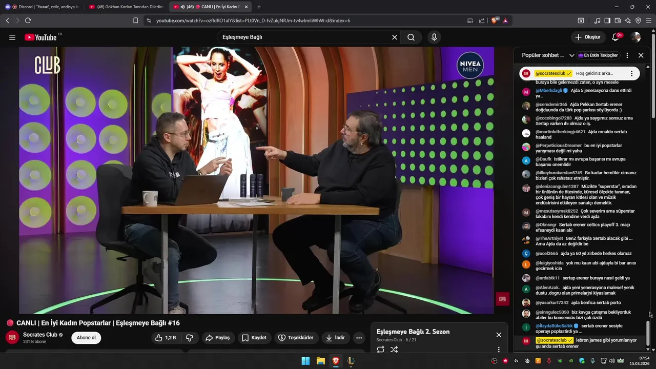Start voice search with the microphone icon

pos(434,37)
